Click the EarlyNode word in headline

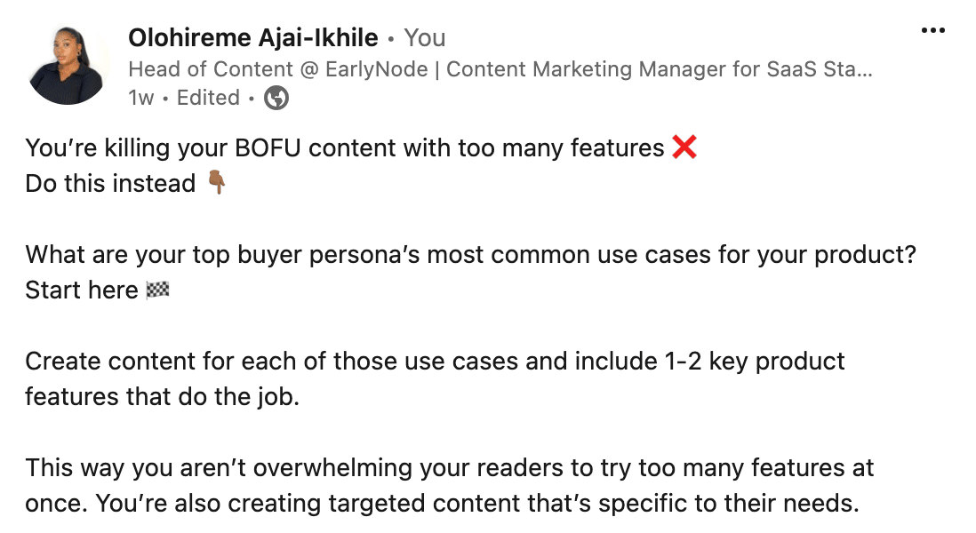[377, 69]
